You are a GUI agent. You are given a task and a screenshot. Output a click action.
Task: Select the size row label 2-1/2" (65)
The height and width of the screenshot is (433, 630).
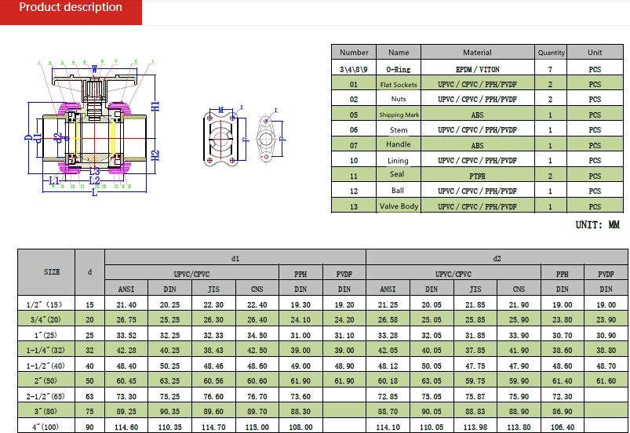[46, 396]
